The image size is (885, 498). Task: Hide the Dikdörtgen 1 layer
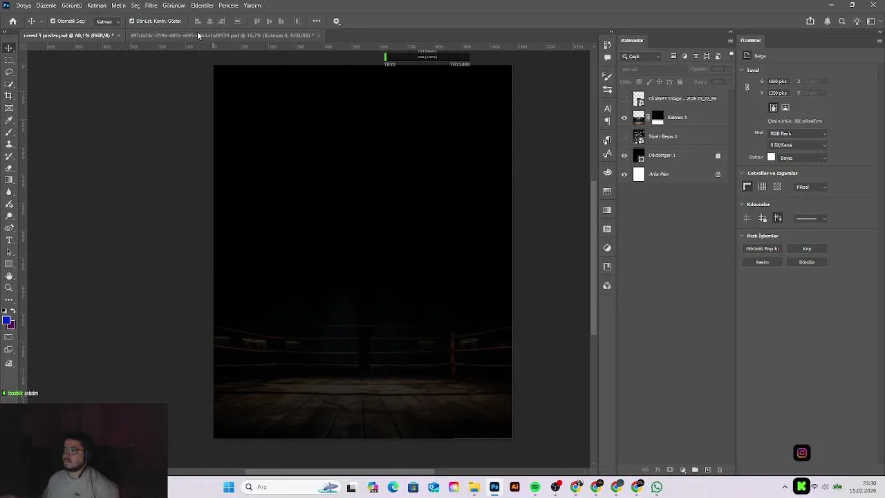(x=624, y=156)
